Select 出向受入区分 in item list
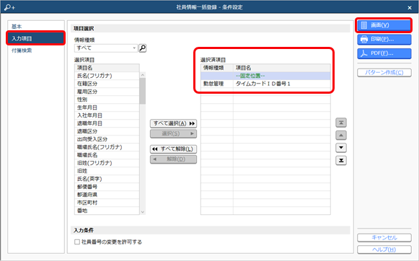 click(x=107, y=139)
